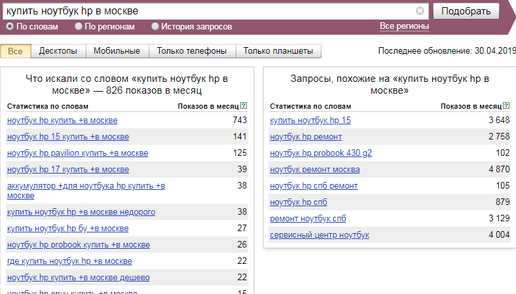Click heading 'Запросы, похожие на «купить ноутбук hp в москве»'
Viewport: 516px width, 294px height.
[x=390, y=84]
